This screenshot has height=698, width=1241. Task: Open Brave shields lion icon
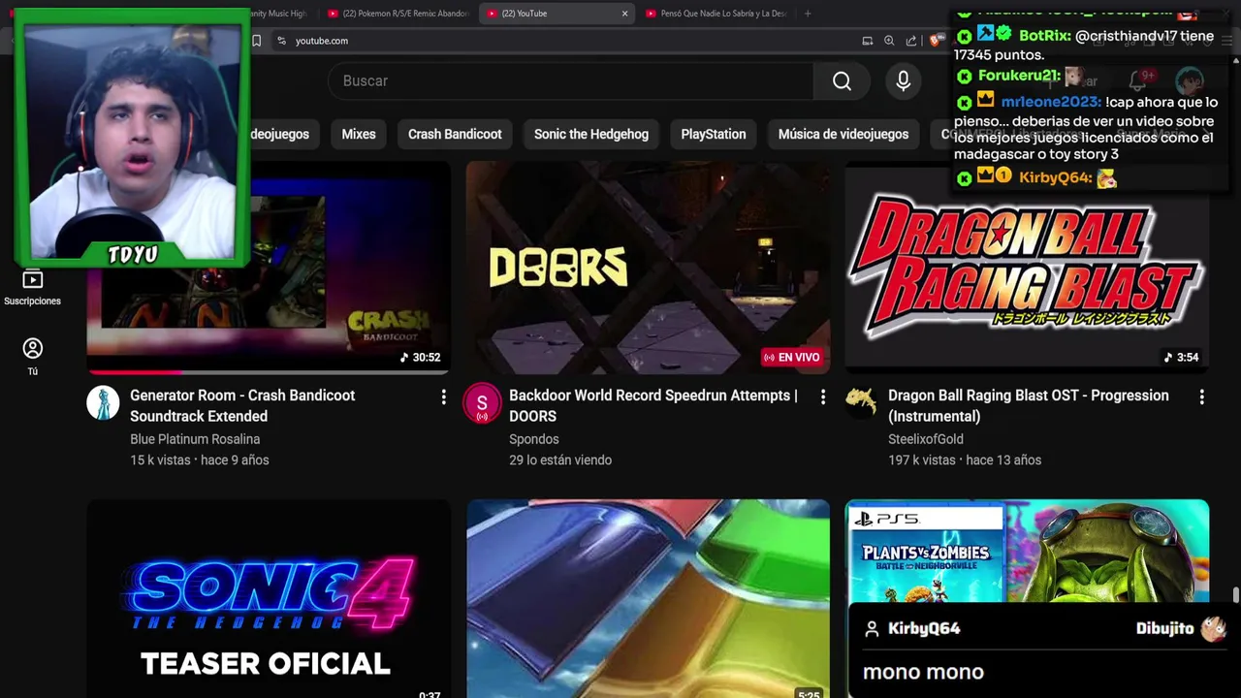[935, 41]
